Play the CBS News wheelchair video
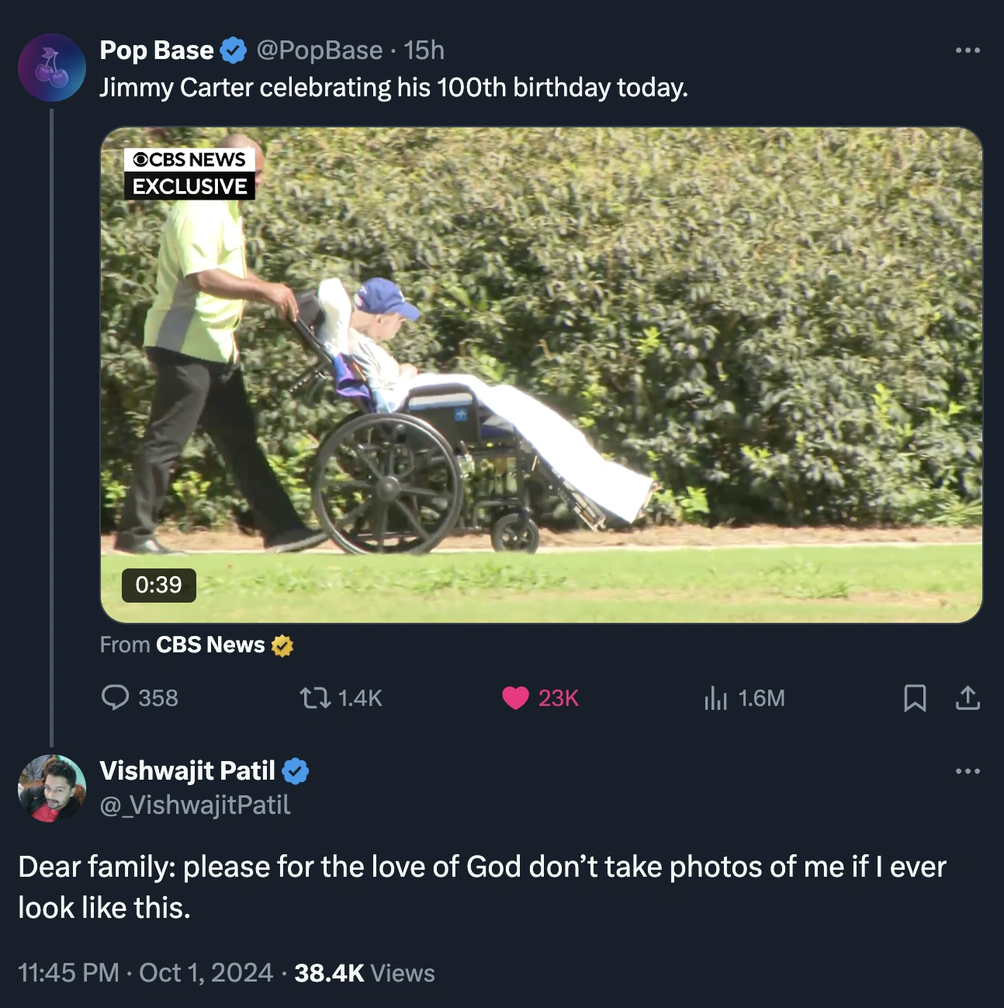 (x=541, y=375)
